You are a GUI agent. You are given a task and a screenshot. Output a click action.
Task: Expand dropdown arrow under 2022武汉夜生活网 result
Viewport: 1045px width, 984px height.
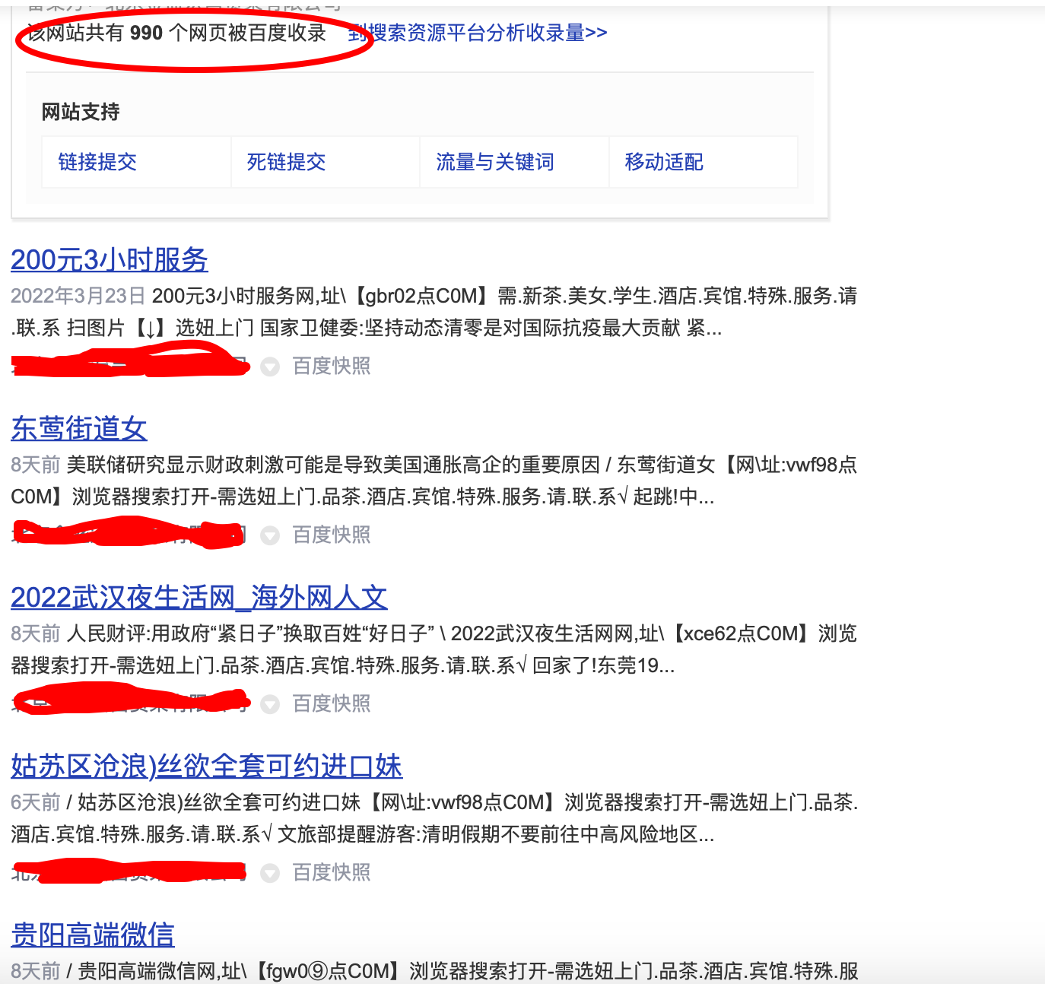[270, 705]
